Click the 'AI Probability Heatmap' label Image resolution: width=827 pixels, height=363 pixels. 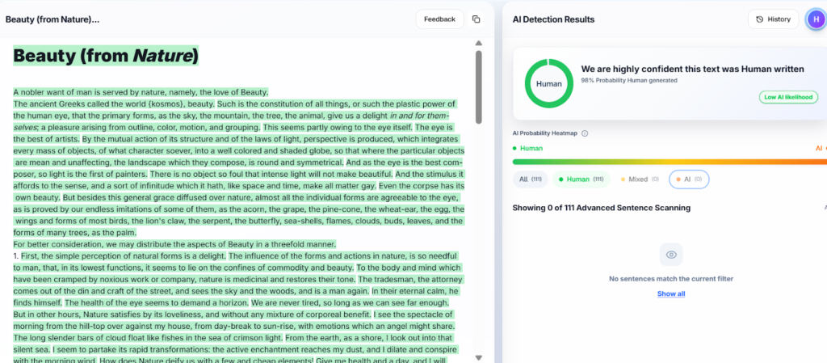point(545,133)
